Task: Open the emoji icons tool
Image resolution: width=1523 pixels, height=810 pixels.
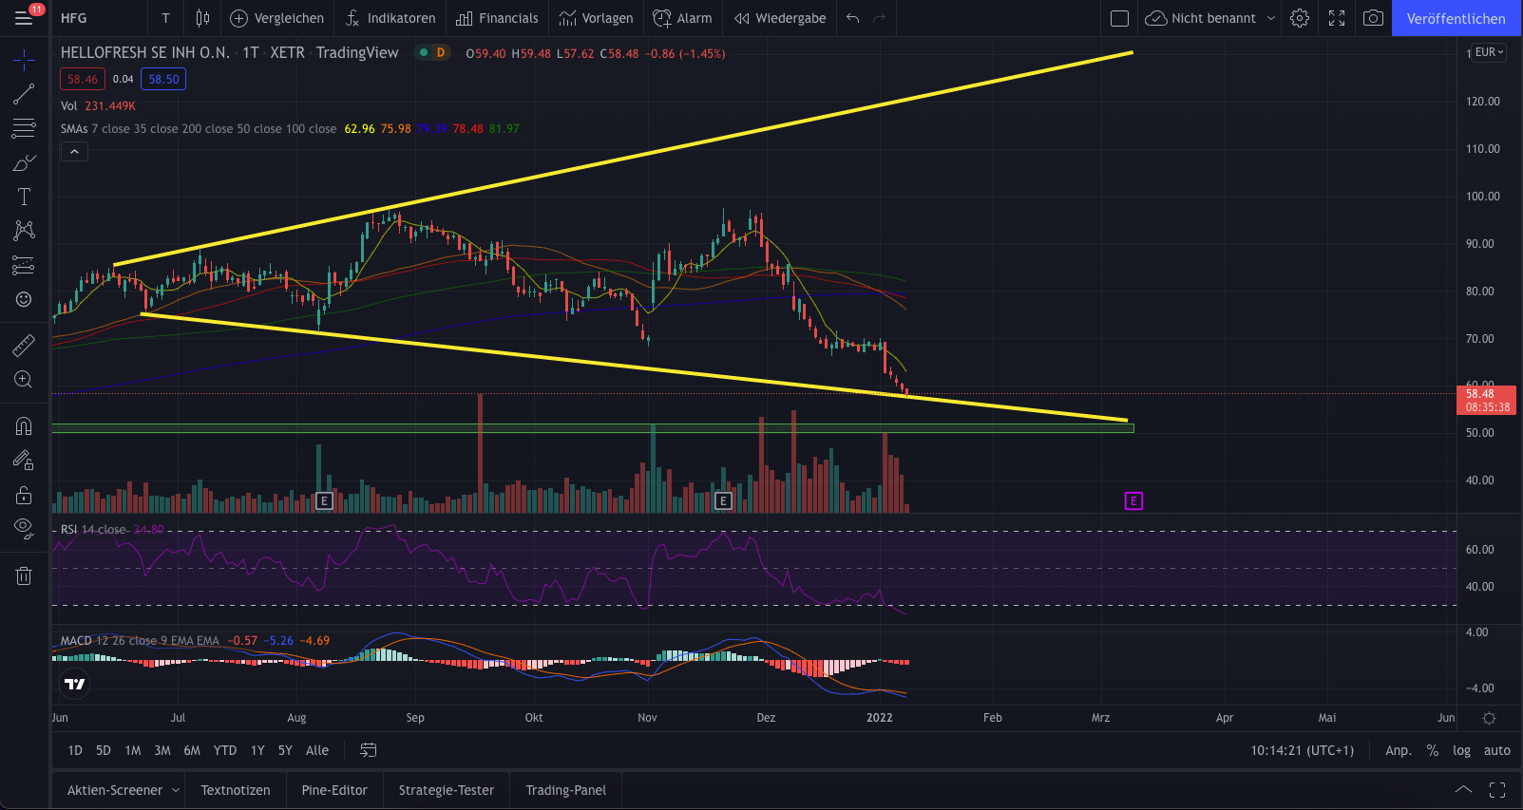Action: (x=24, y=299)
